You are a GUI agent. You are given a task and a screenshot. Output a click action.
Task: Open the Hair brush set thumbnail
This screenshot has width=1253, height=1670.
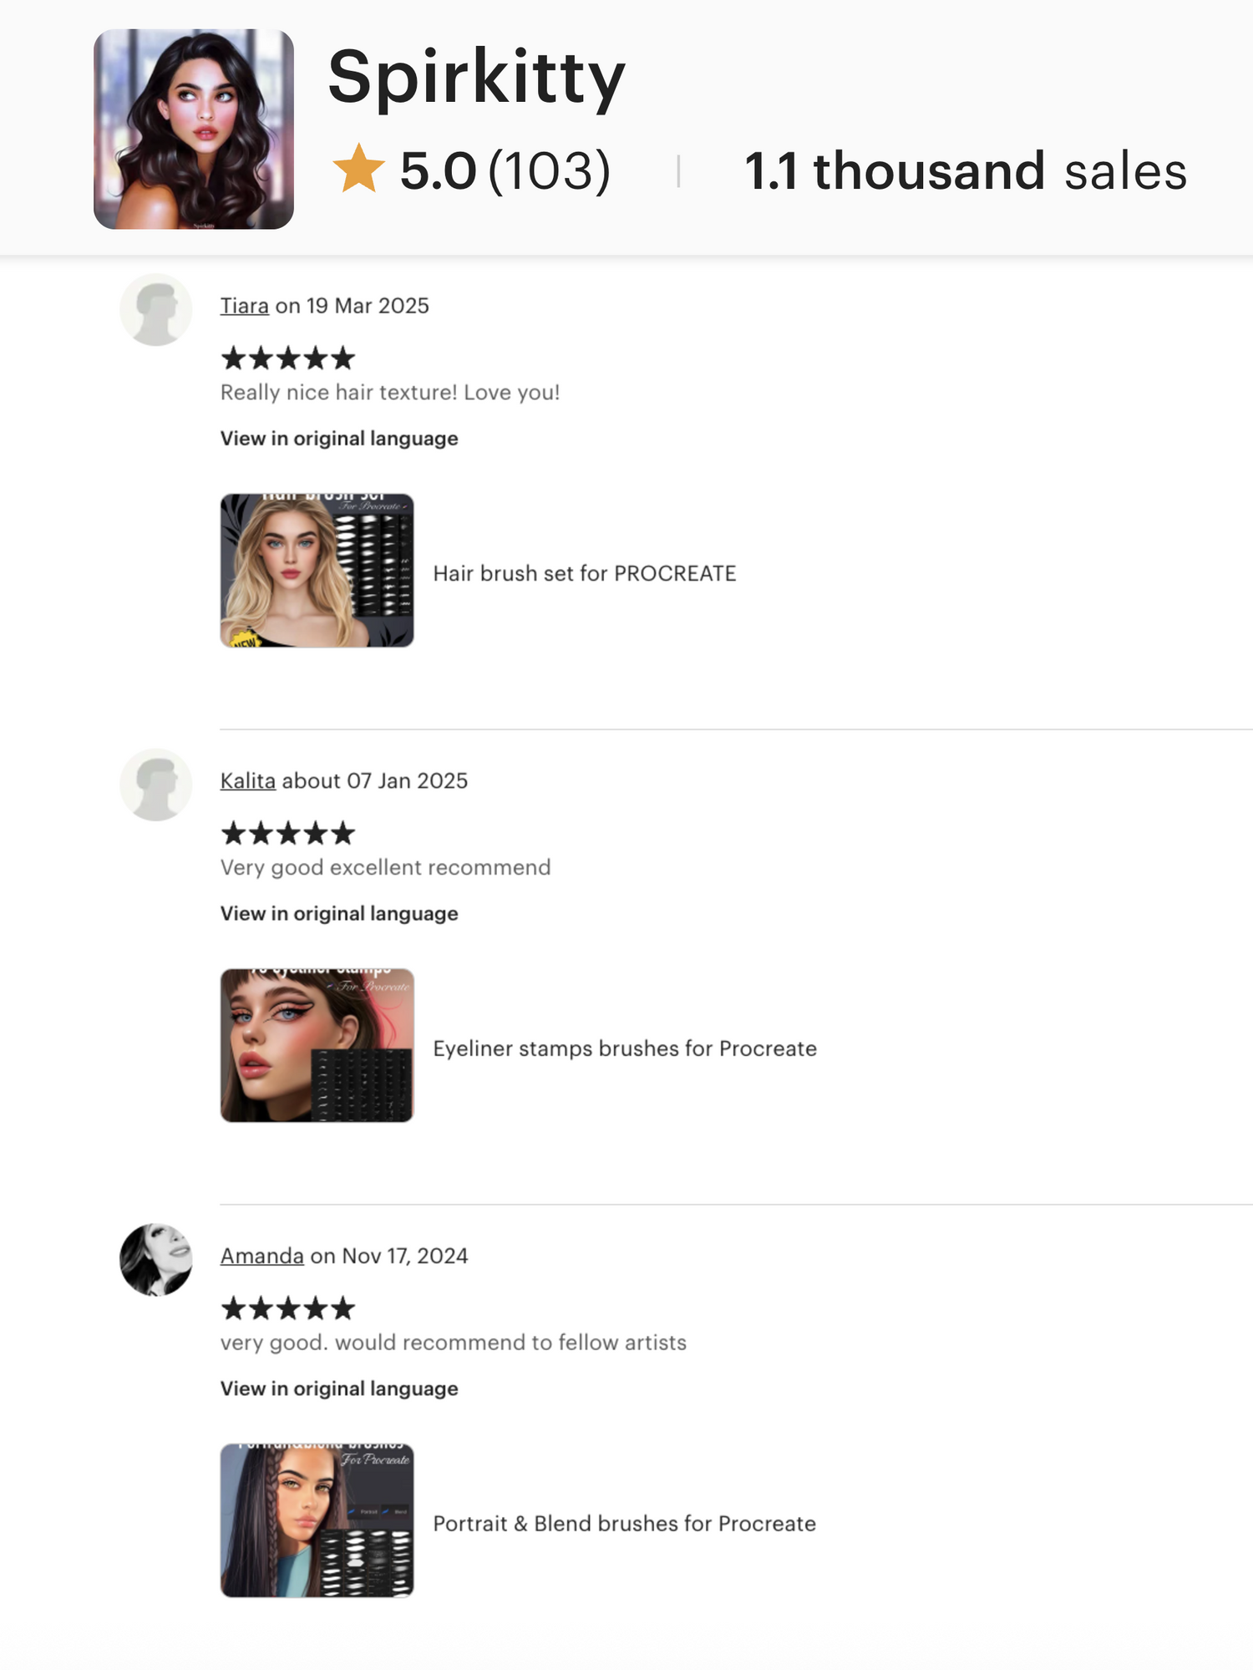pyautogui.click(x=317, y=571)
